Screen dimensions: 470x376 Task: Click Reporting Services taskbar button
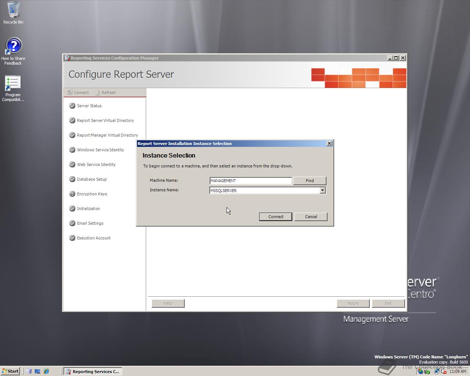93,371
